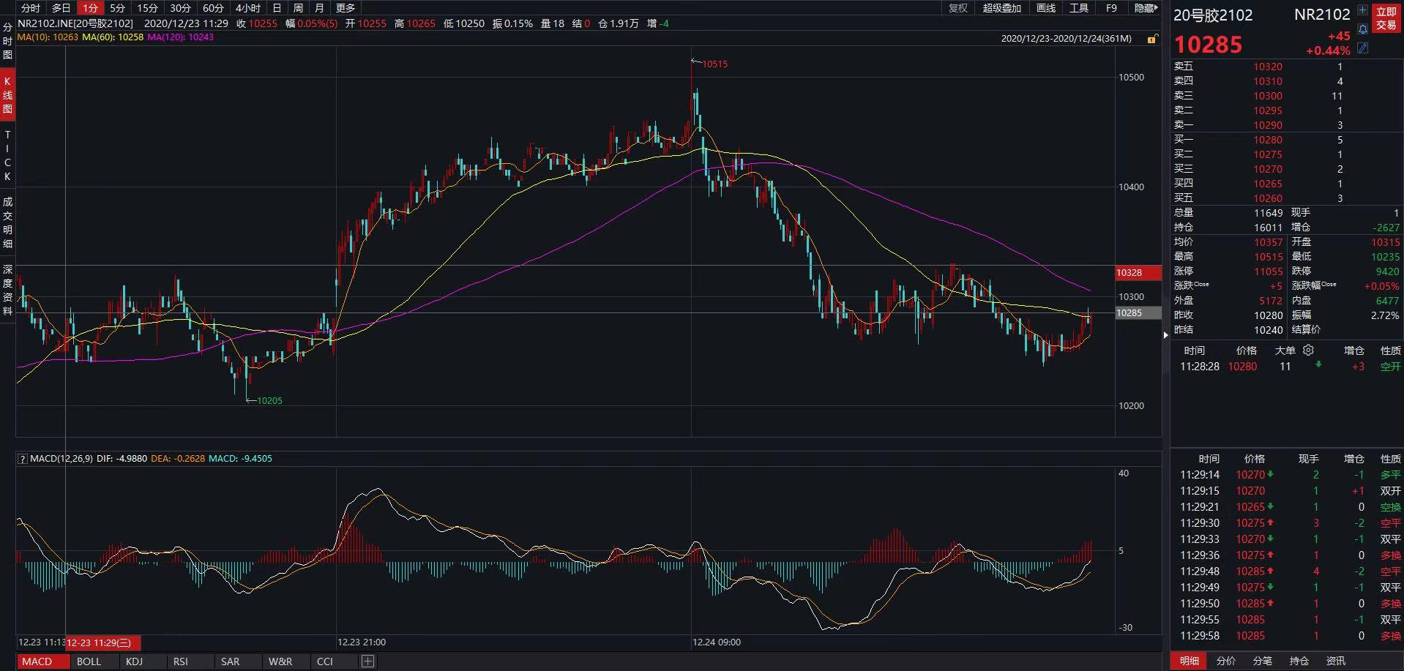Click 买五 price 10260
Screen dimensions: 1404x671
1267,198
